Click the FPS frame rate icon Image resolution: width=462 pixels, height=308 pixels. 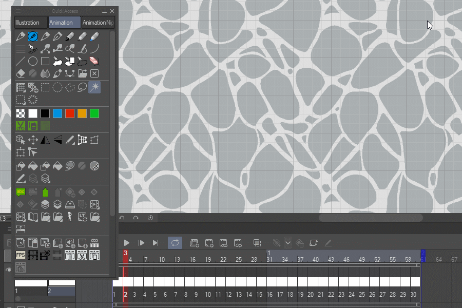pyautogui.click(x=21, y=255)
